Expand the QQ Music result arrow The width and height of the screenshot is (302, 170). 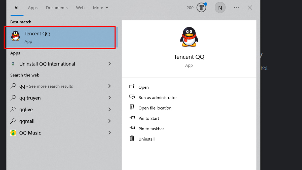(x=109, y=133)
